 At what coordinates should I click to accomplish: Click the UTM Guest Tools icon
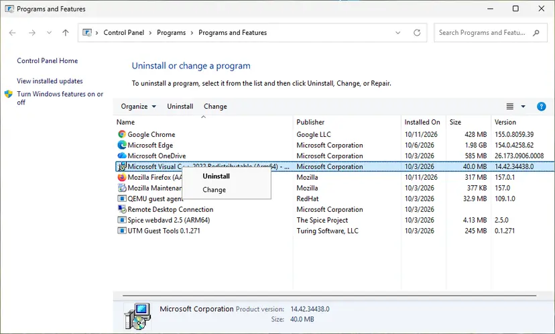point(122,231)
